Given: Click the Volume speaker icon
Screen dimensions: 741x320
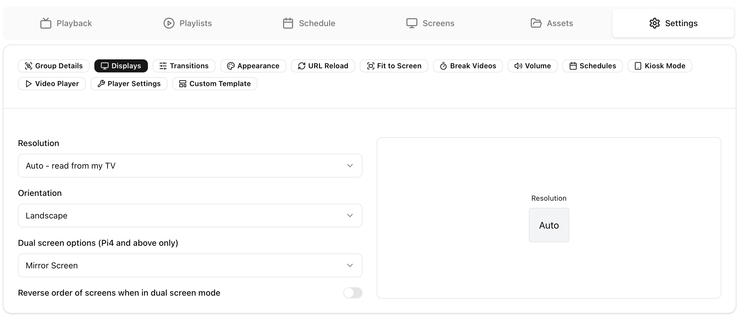Looking at the screenshot, I should 518,66.
